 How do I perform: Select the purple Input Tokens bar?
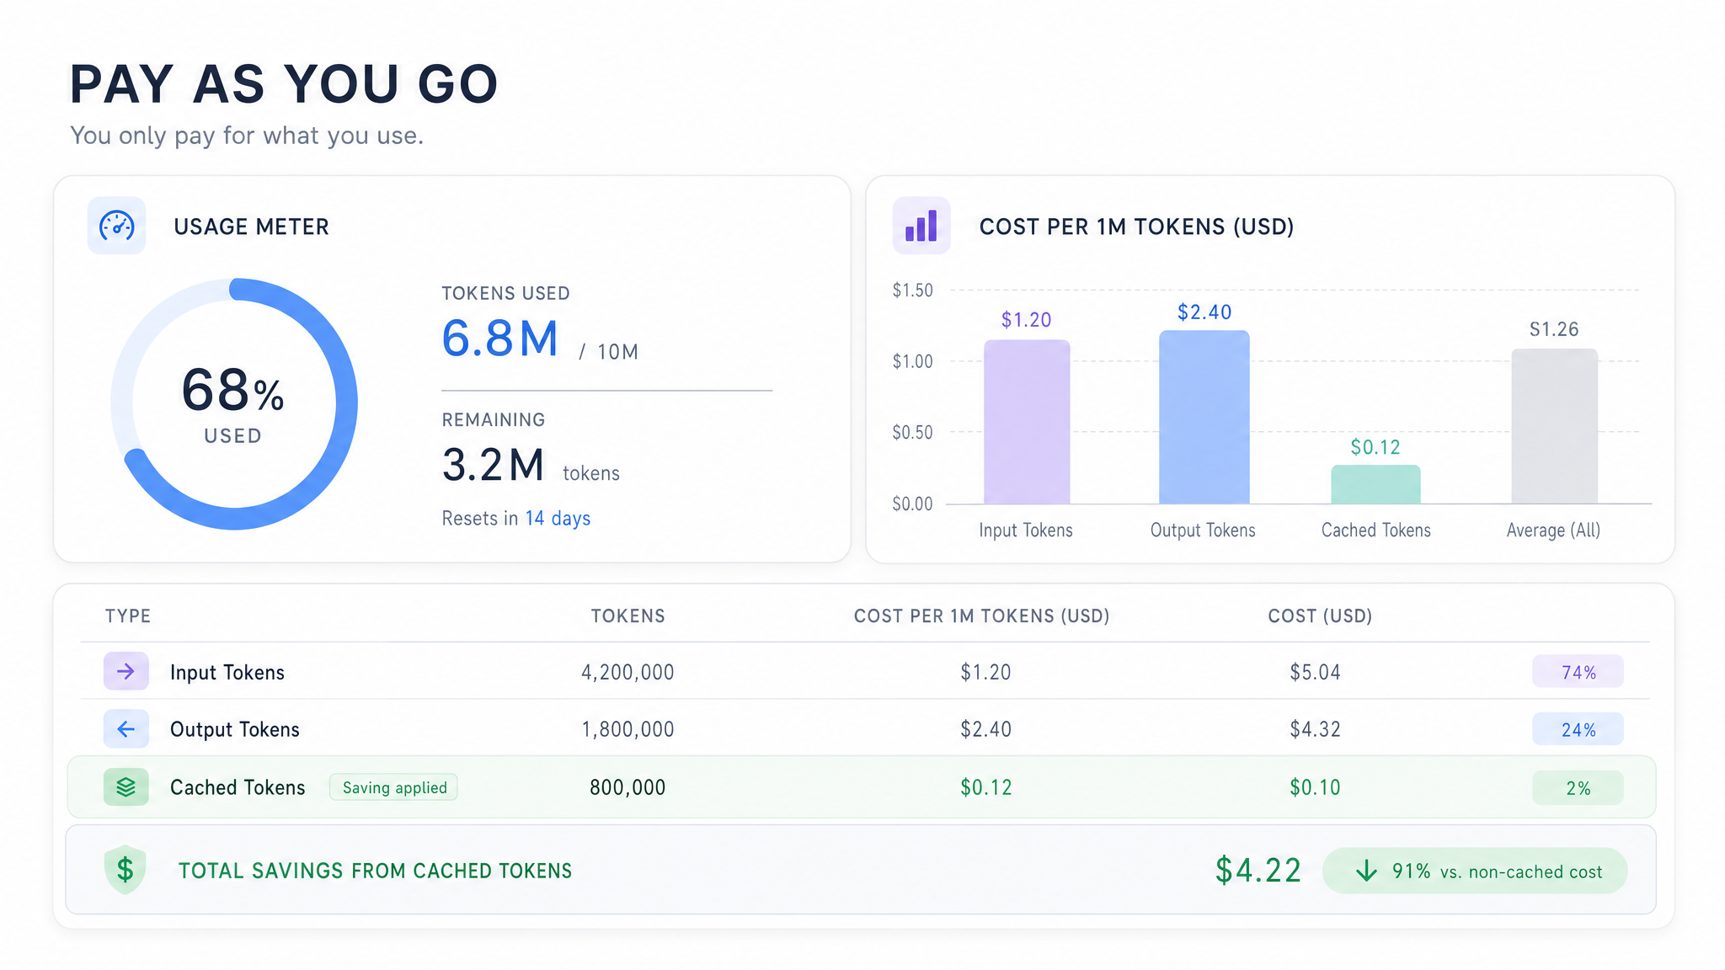tap(1027, 422)
